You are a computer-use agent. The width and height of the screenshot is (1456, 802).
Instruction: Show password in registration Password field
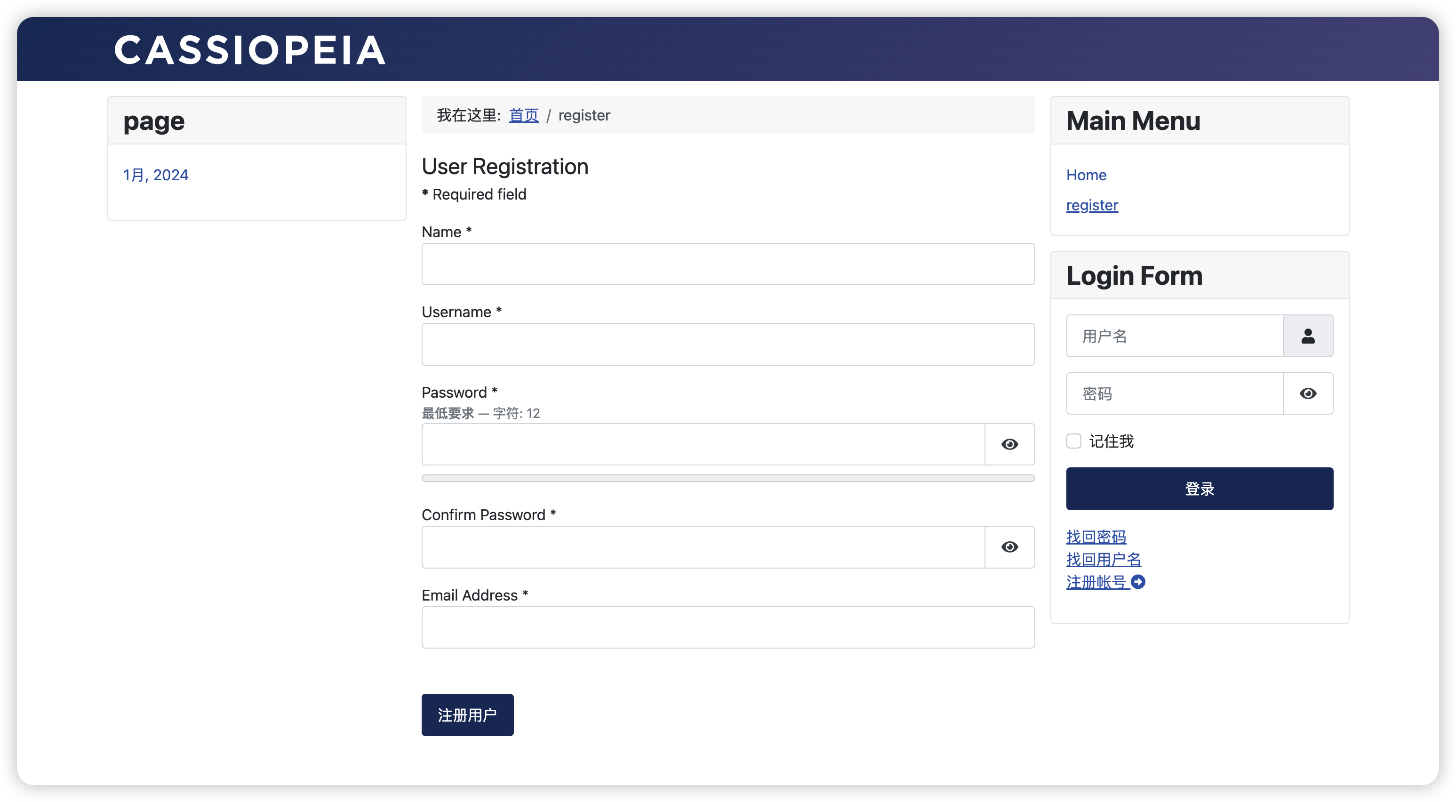[1009, 444]
